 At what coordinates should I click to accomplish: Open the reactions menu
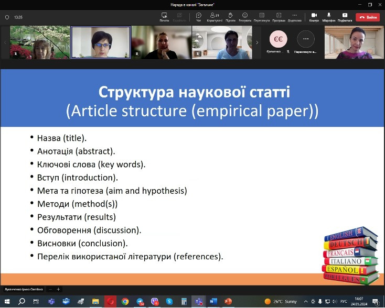point(245,16)
